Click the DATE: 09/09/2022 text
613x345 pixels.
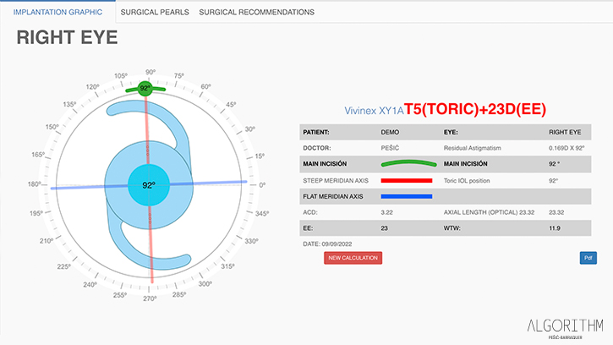[327, 244]
